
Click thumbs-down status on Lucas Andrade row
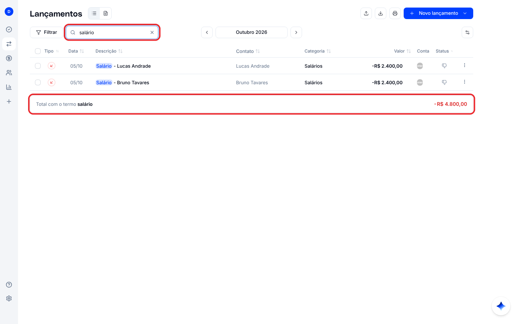pos(444,66)
